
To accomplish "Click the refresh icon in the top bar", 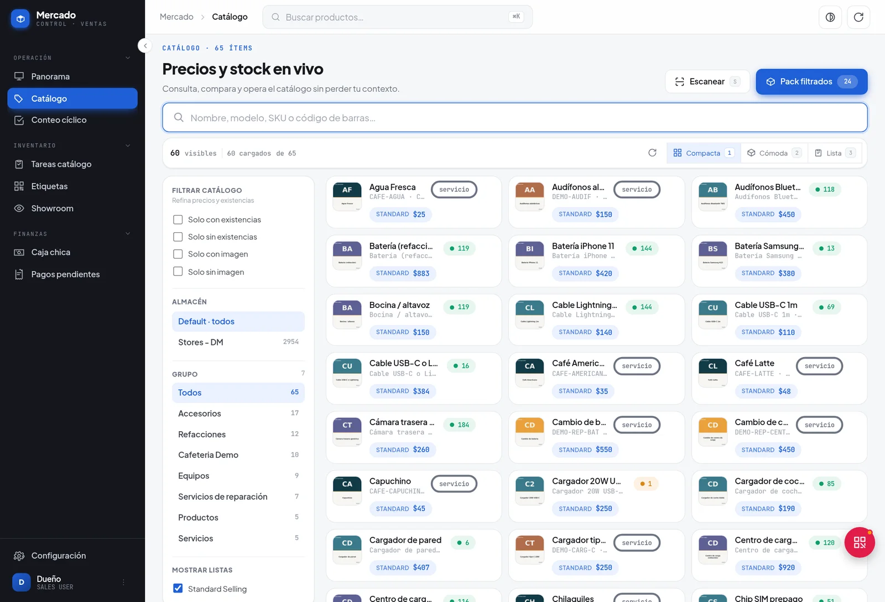I will pyautogui.click(x=858, y=17).
